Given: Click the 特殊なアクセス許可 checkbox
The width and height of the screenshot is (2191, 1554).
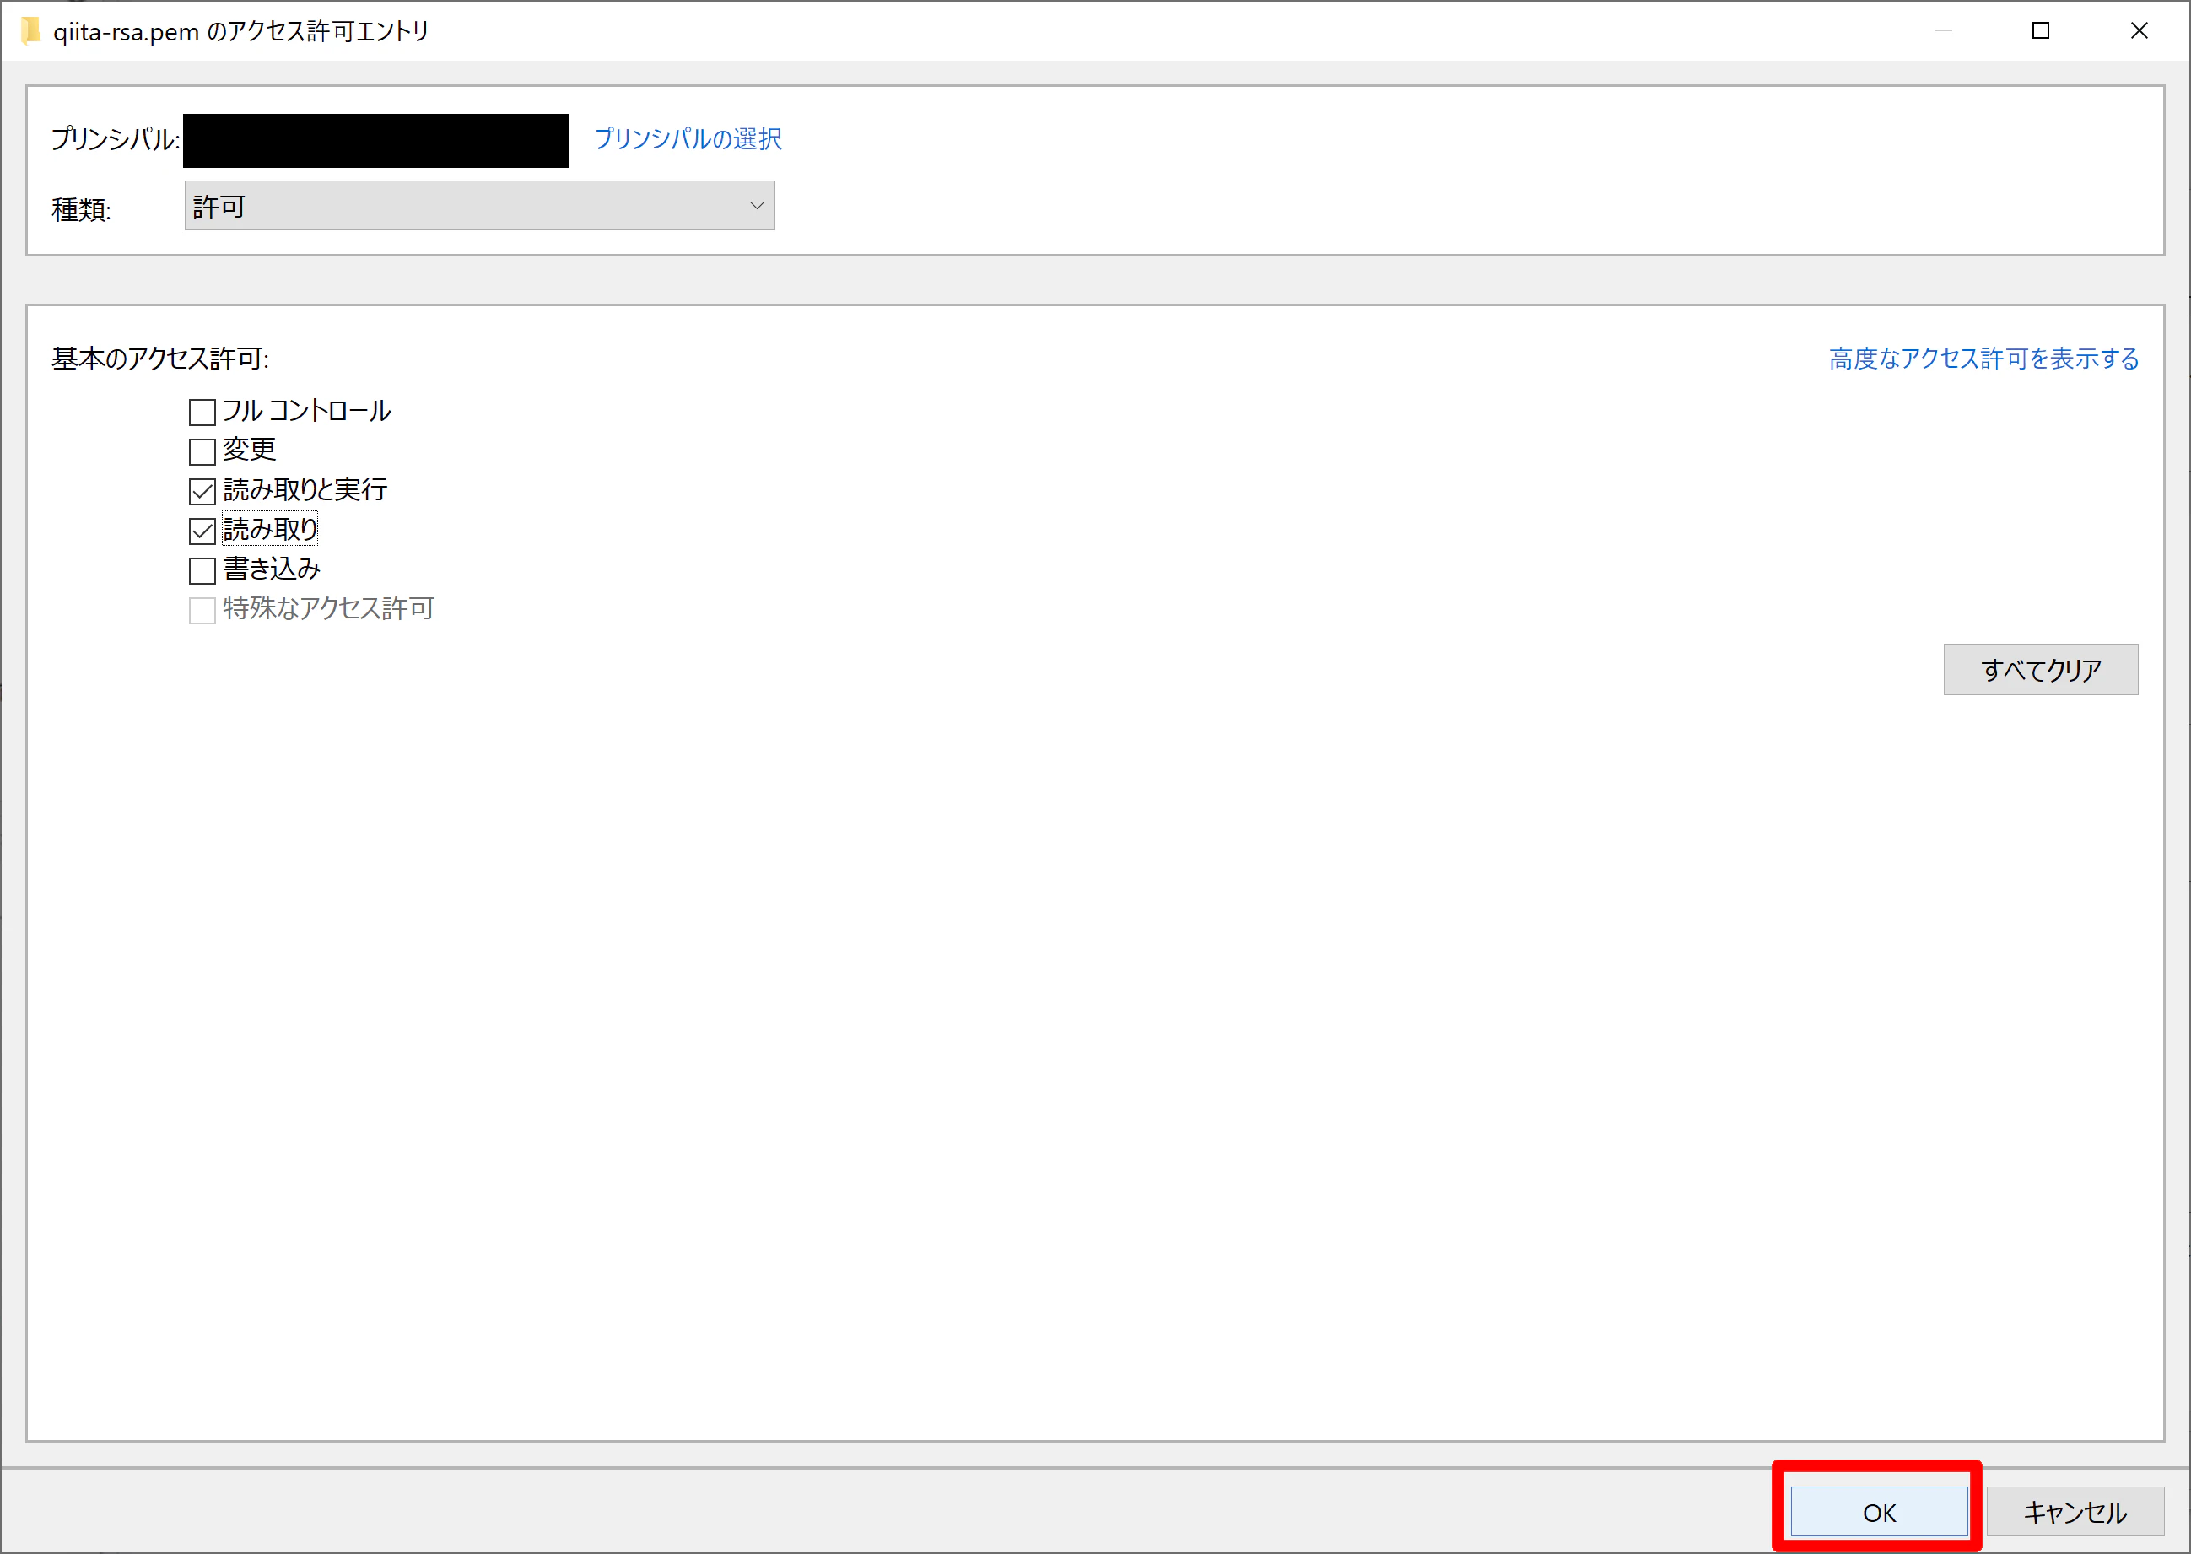Looking at the screenshot, I should tap(202, 611).
